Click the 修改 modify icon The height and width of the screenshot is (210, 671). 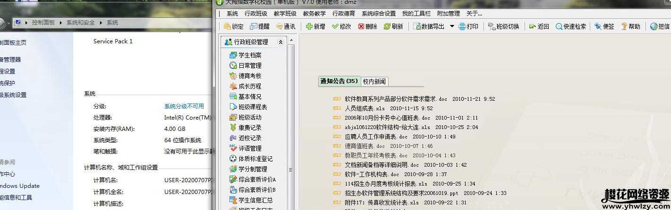[x=341, y=26]
